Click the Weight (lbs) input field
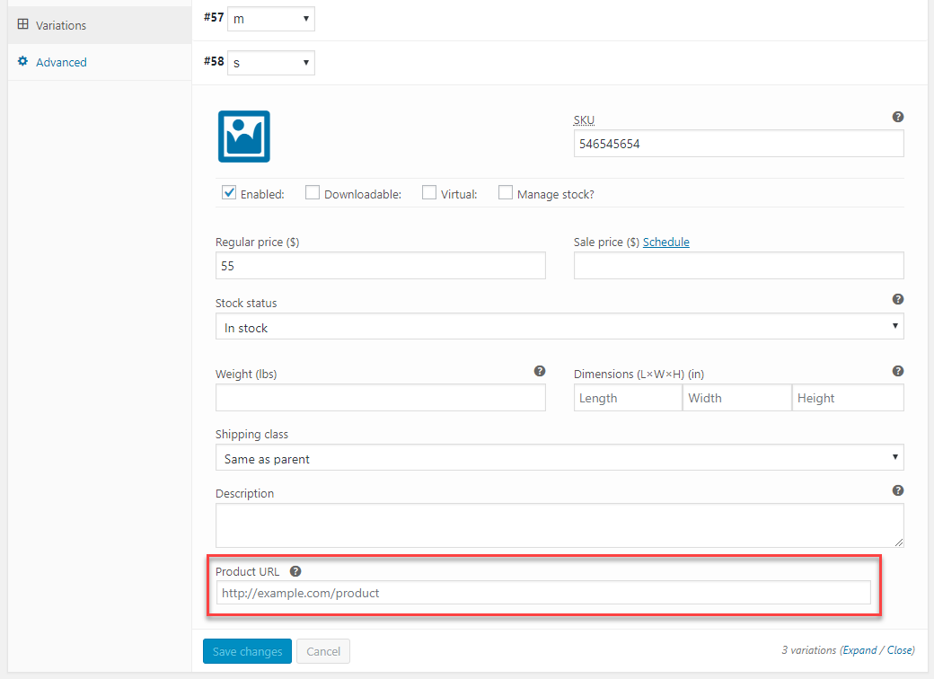Image resolution: width=934 pixels, height=679 pixels. 381,397
